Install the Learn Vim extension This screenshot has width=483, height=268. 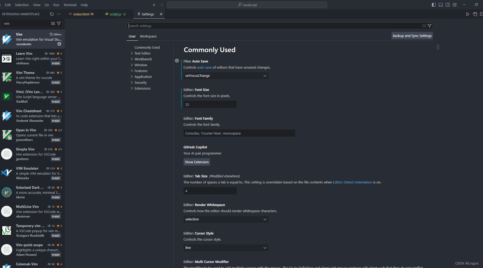point(56,63)
